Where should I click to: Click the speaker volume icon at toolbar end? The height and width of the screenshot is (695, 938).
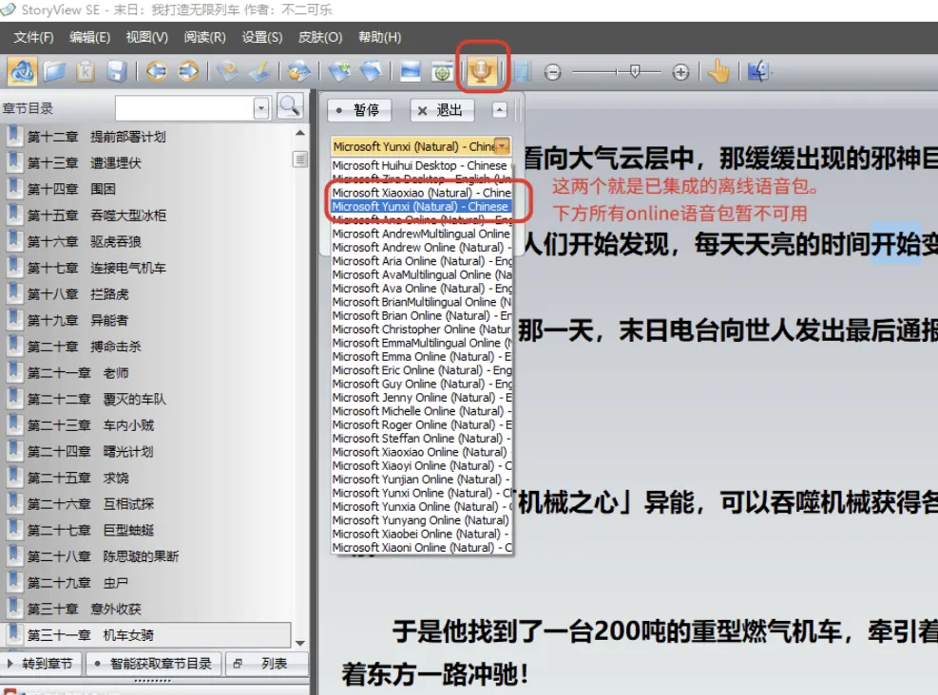[756, 71]
